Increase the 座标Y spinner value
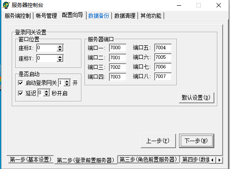 [60, 57]
